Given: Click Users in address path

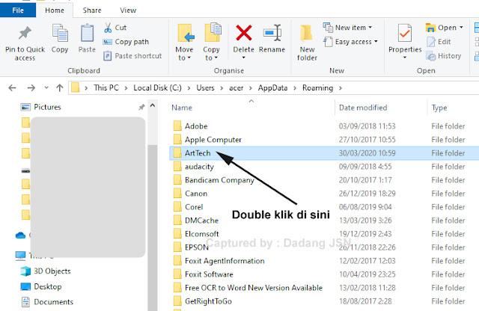Looking at the screenshot, I should pos(205,88).
